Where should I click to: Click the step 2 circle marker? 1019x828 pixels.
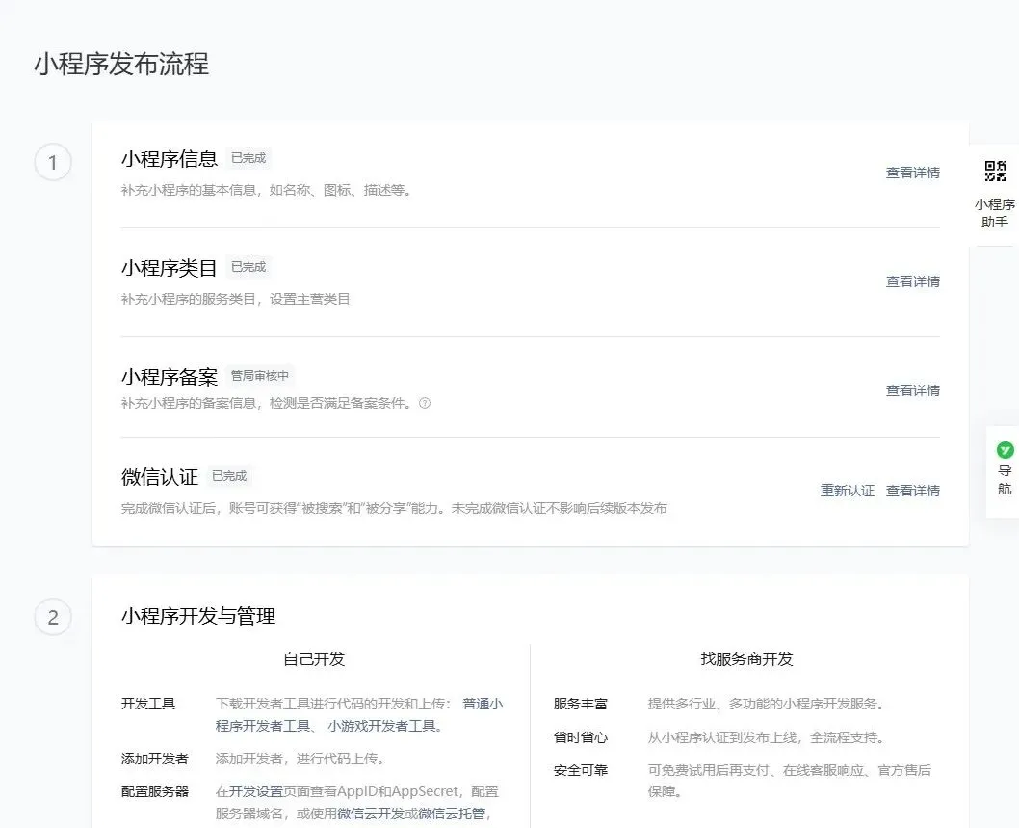coord(53,617)
